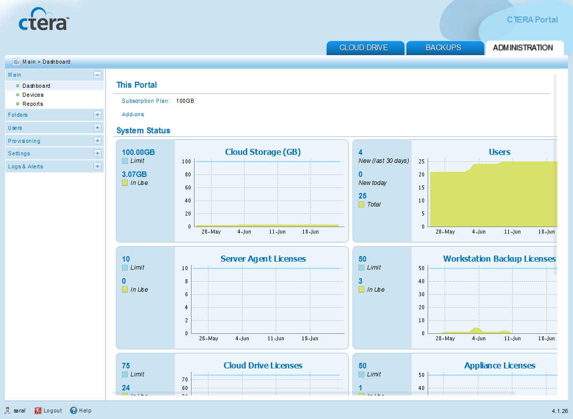Image resolution: width=573 pixels, height=419 pixels.
Task: Expand the Settings section
Action: click(x=97, y=153)
